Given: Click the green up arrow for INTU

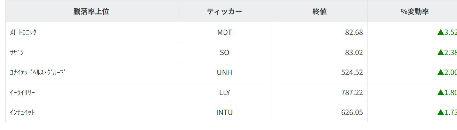Looking at the screenshot, I should [441, 112].
